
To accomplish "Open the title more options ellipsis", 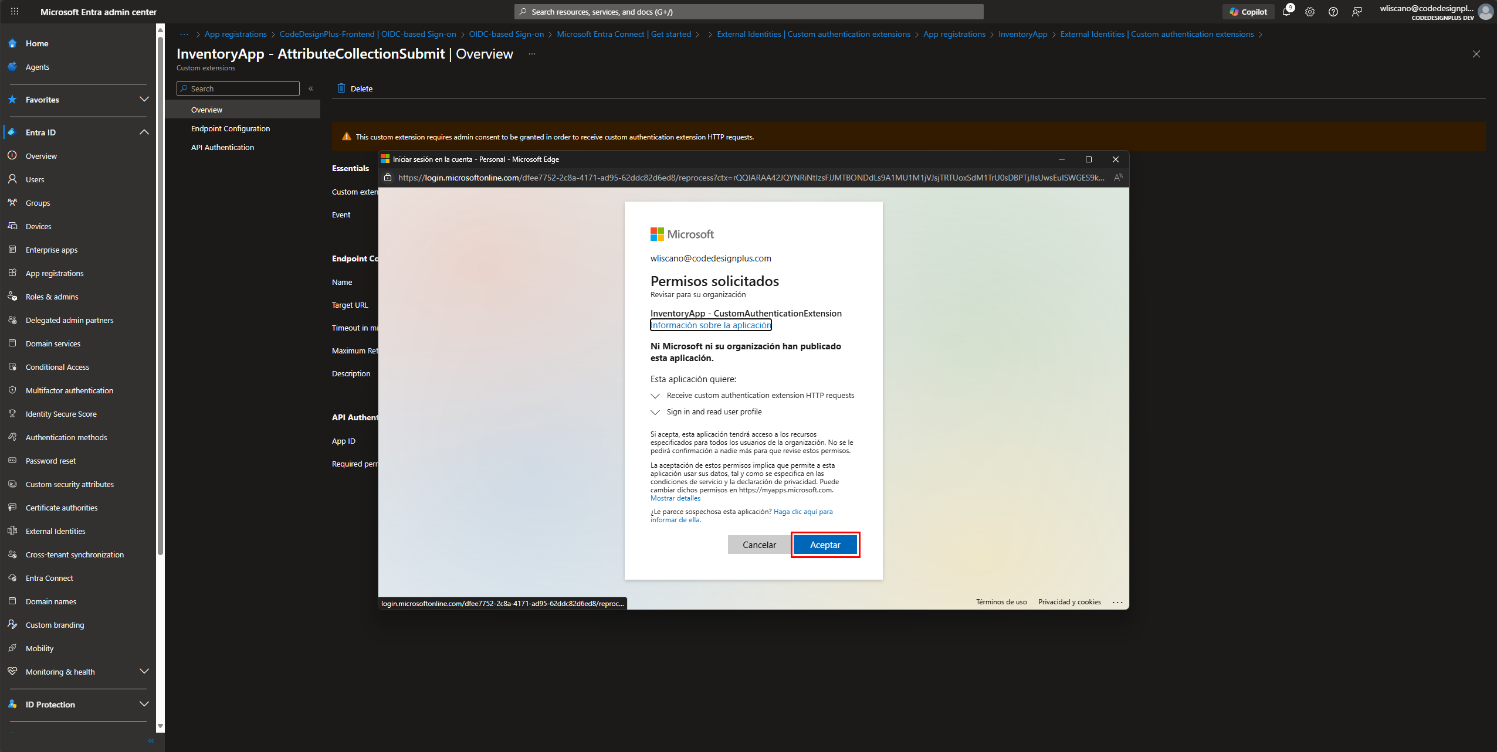I will pos(532,54).
